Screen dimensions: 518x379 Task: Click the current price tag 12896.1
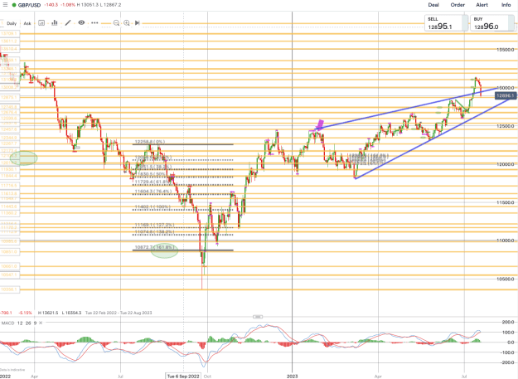(506, 96)
